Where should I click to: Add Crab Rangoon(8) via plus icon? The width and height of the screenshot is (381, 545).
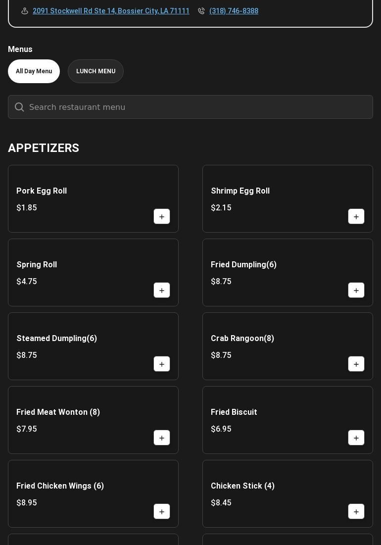tap(356, 364)
